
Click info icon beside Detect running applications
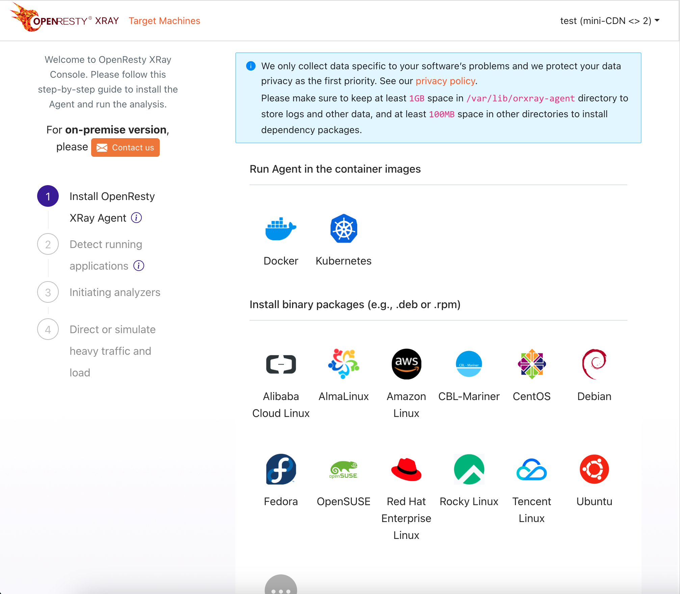tap(139, 266)
